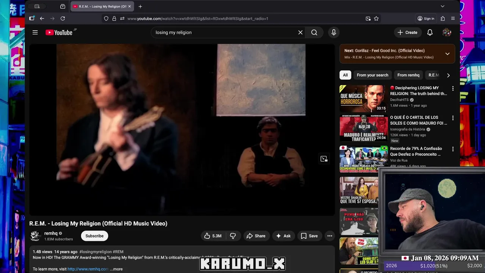The height and width of the screenshot is (273, 485).
Task: Open the account avatar menu
Action: point(447,33)
